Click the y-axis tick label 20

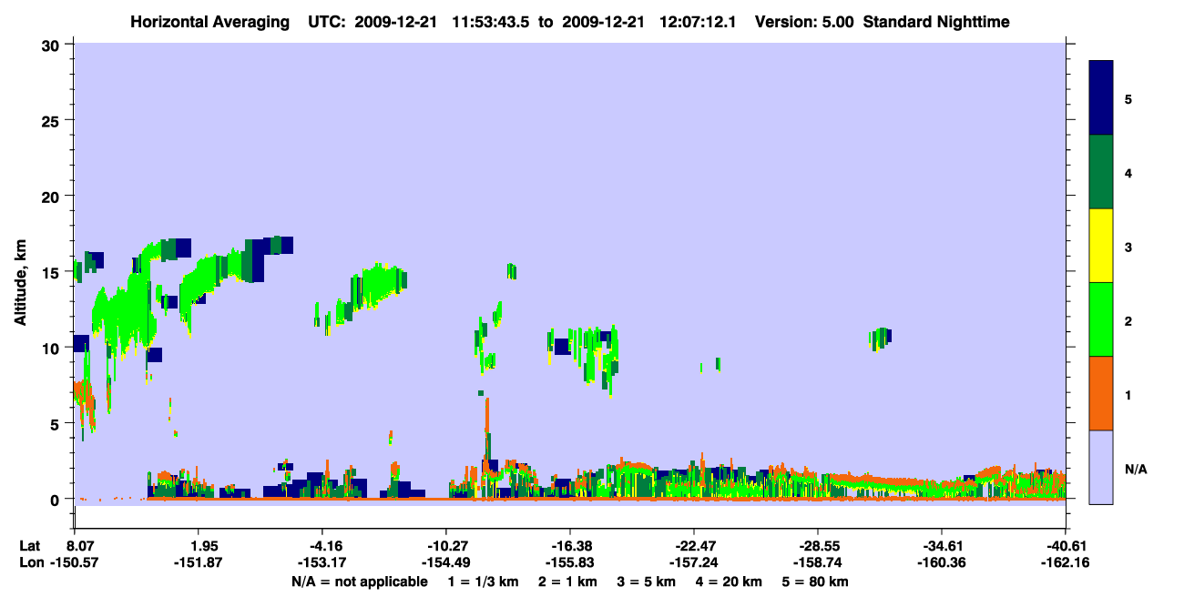pyautogui.click(x=53, y=197)
